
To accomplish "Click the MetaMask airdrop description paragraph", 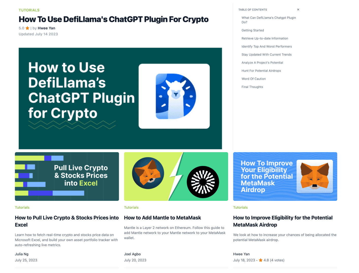I will click(285, 237).
